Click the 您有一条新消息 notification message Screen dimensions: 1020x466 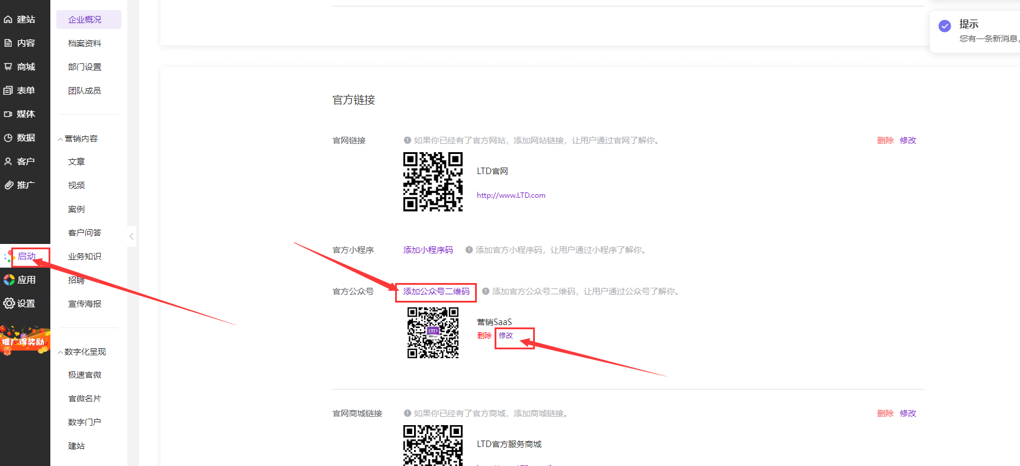coord(989,38)
